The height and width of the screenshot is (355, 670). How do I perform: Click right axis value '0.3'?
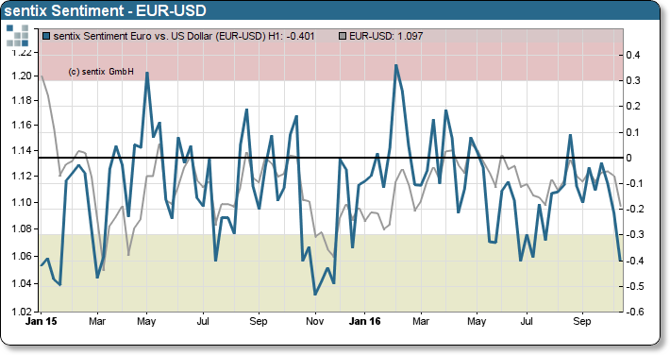coord(633,81)
